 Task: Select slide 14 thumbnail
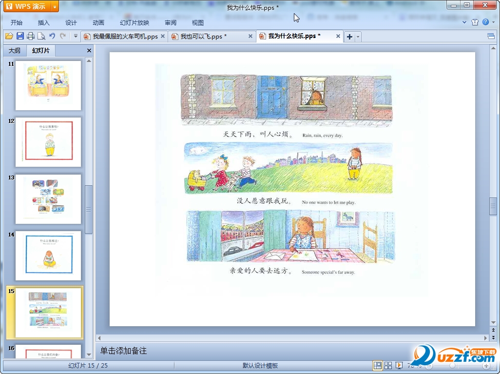coord(48,256)
